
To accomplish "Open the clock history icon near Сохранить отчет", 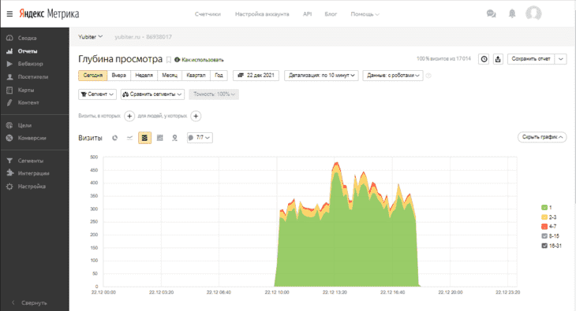I will 484,59.
